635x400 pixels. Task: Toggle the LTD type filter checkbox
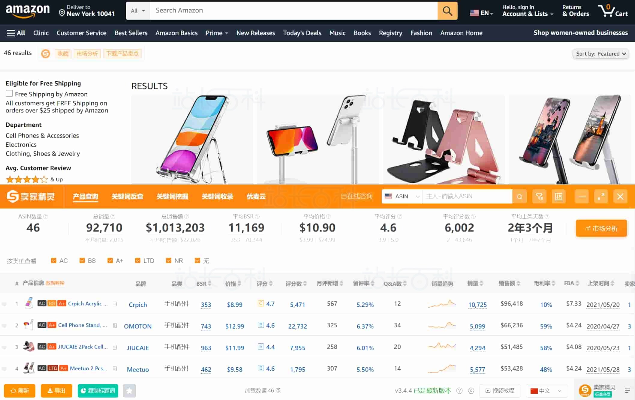(x=138, y=260)
